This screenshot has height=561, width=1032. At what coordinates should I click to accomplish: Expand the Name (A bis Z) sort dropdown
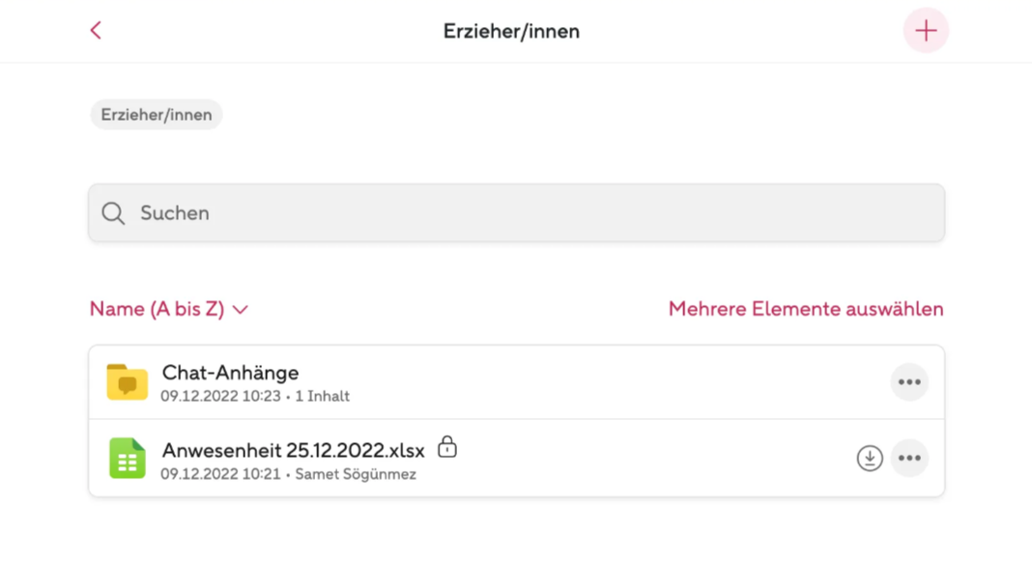[x=168, y=309]
